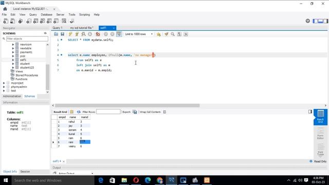This screenshot has height=185, width=329.
Task: Open Opera from Windows taskbar
Action: click(136, 180)
